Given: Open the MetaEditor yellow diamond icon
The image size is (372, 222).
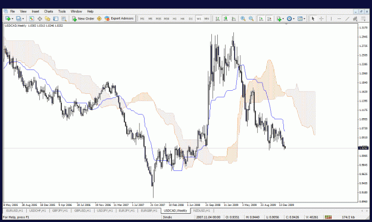Looking at the screenshot, I should (99, 18).
